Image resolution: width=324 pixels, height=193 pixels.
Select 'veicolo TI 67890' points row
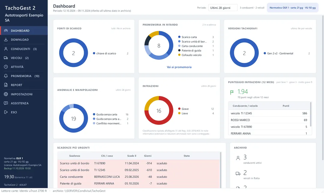(269, 127)
